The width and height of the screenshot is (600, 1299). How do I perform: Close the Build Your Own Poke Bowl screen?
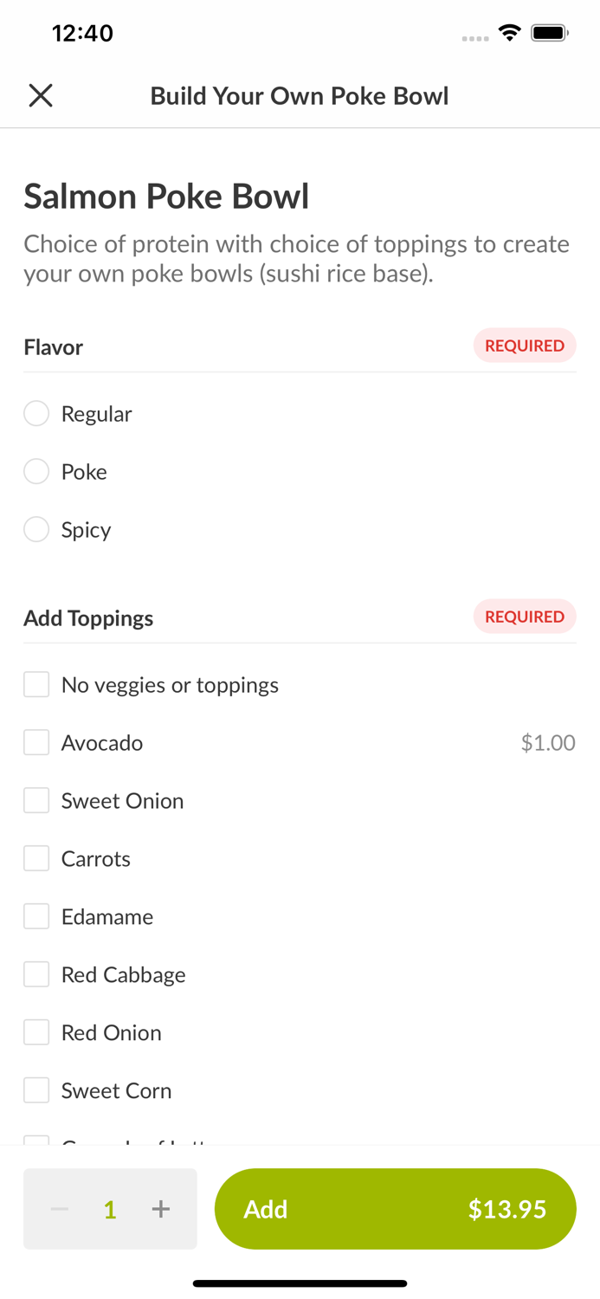pyautogui.click(x=40, y=95)
